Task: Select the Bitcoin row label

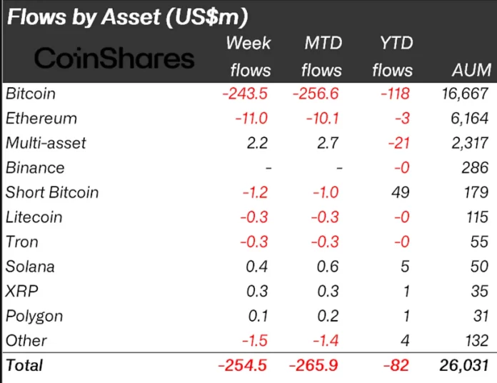Action: pyautogui.click(x=30, y=94)
